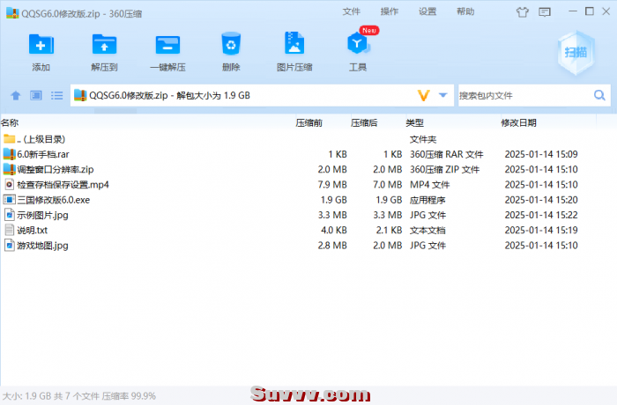Sort by 修改日期 column header
Image resolution: width=617 pixels, height=405 pixels.
pos(518,123)
